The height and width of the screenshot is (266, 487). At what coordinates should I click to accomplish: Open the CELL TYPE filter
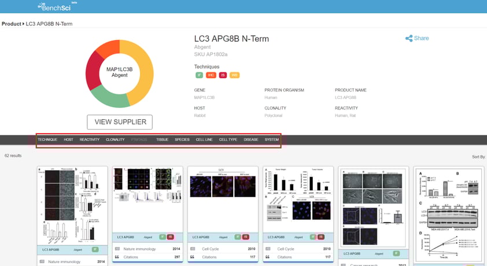click(x=228, y=140)
